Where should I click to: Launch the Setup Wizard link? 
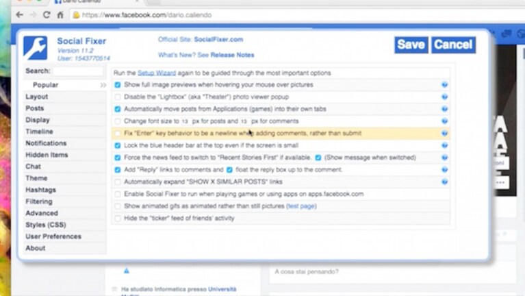click(157, 73)
